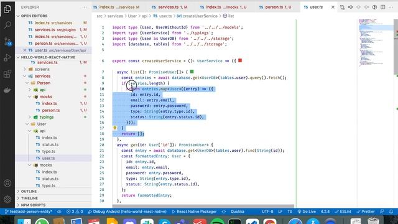
Task: Open WhatsApp from the macOS dock
Action: [x=42, y=222]
